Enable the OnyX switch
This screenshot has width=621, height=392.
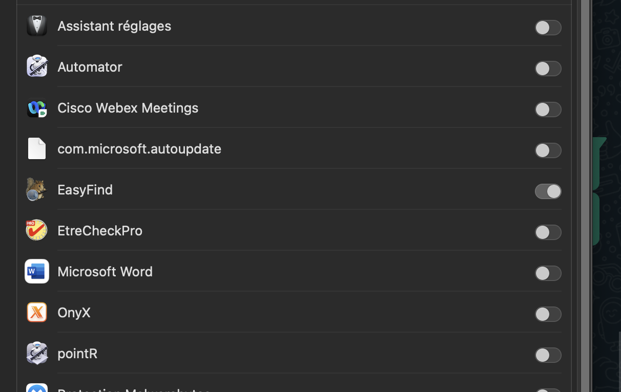tap(548, 314)
